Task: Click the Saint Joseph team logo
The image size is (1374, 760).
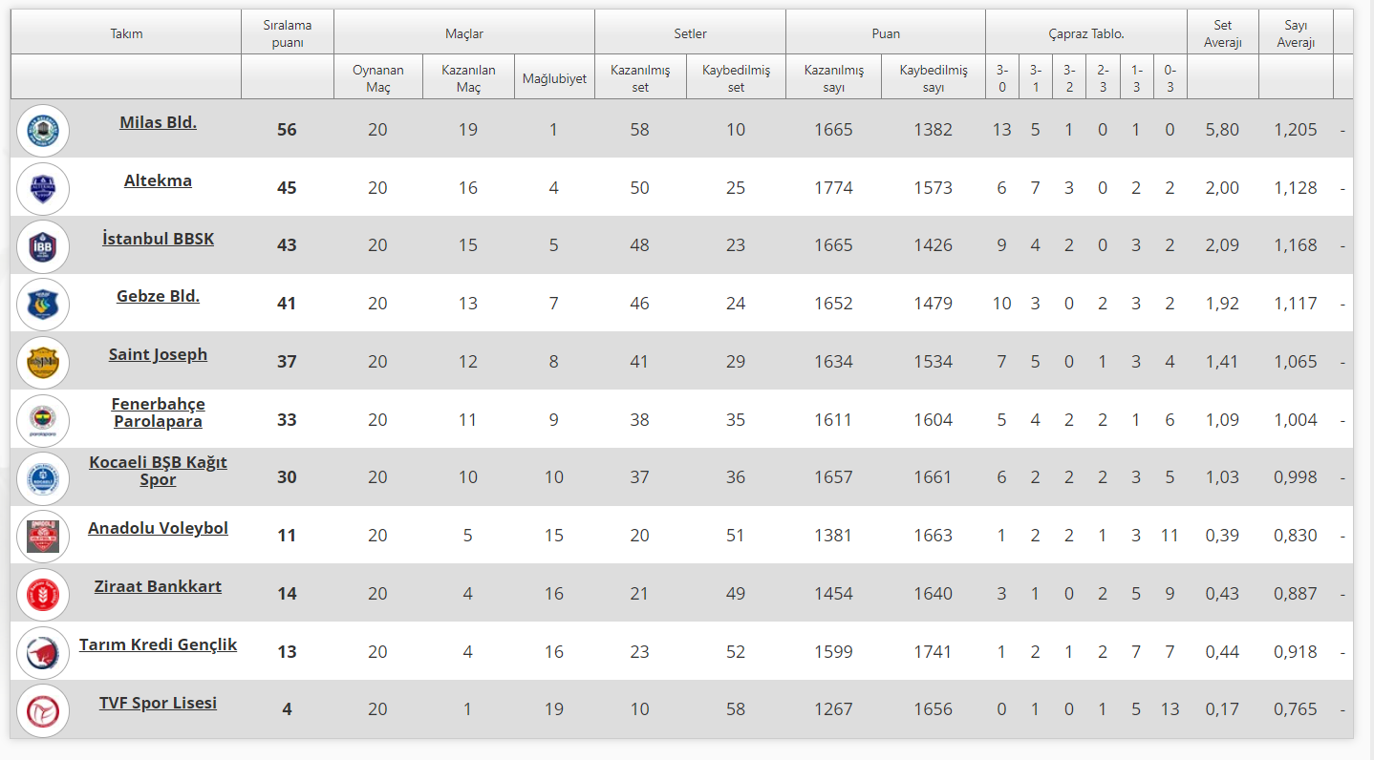Action: pos(43,363)
